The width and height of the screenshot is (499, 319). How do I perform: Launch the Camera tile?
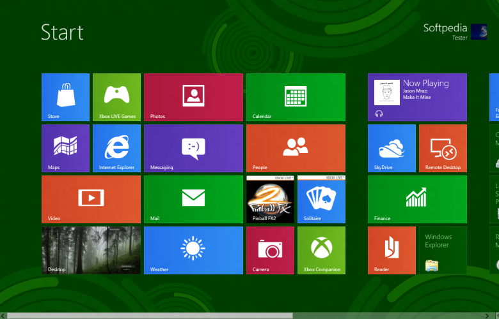[270, 250]
